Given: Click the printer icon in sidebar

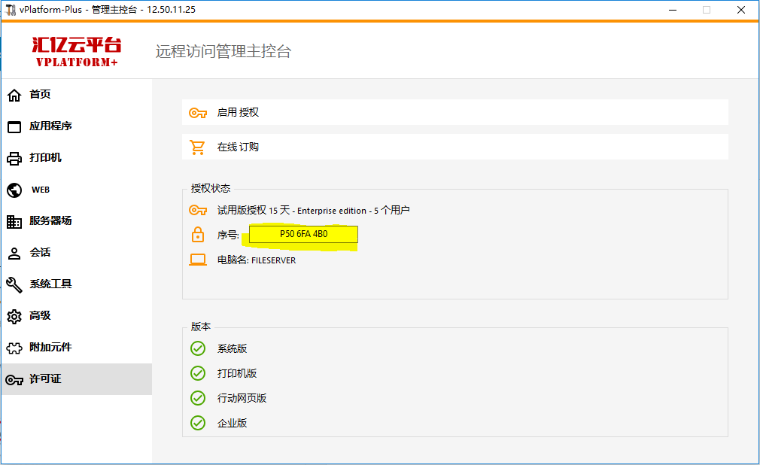Looking at the screenshot, I should click(x=14, y=158).
